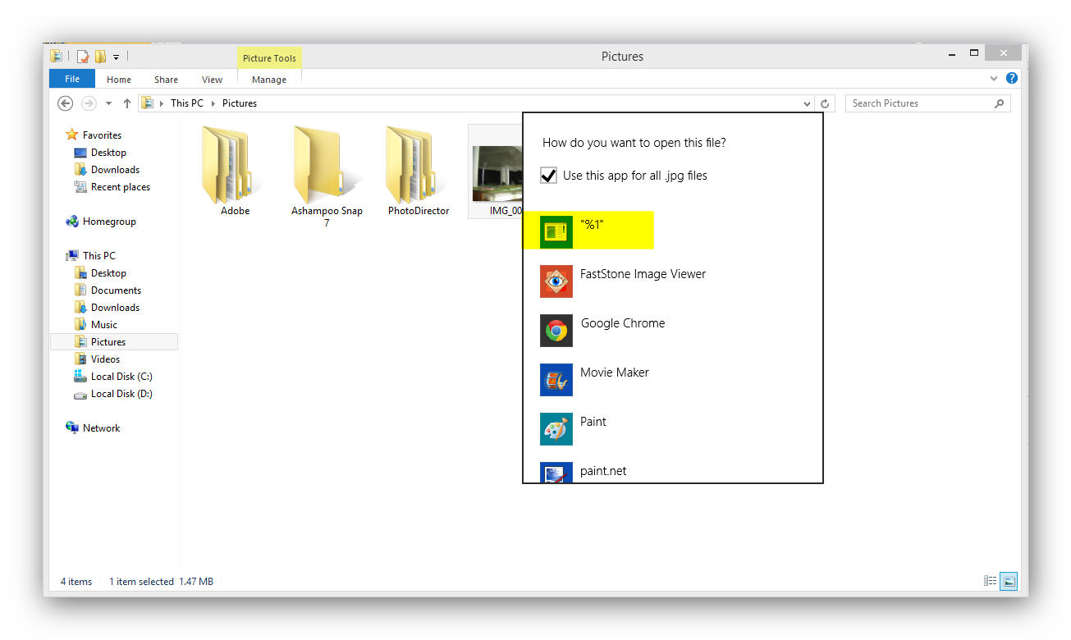Expand the ribbon with the chevron
This screenshot has height=640, width=1071.
[x=994, y=79]
